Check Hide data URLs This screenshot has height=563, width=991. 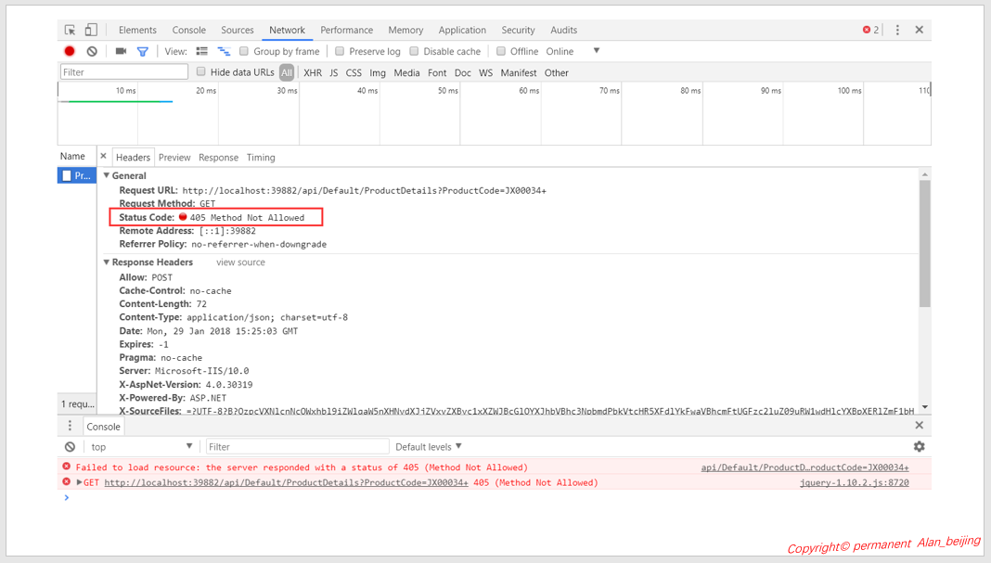[201, 72]
